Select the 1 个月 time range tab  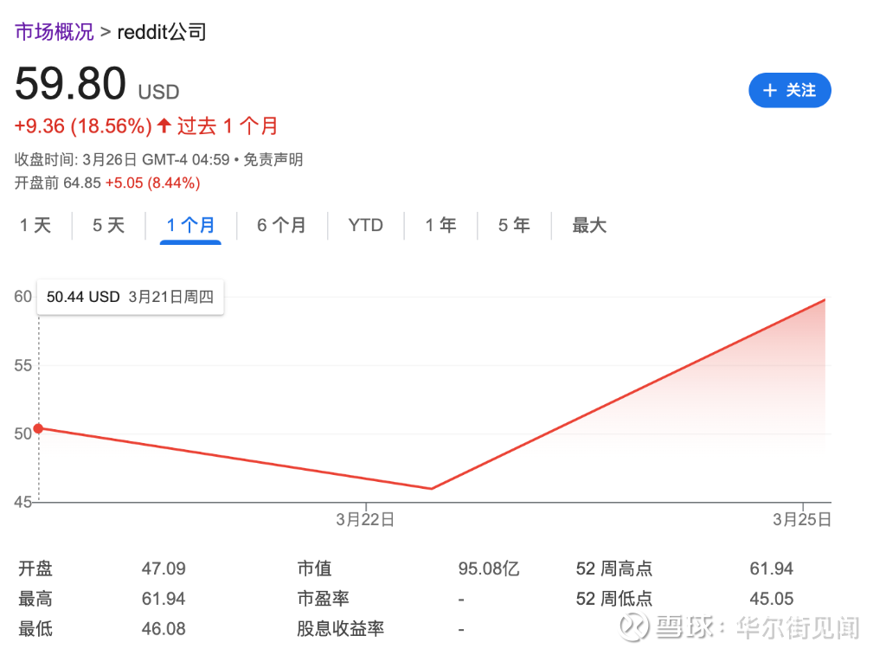(x=190, y=226)
